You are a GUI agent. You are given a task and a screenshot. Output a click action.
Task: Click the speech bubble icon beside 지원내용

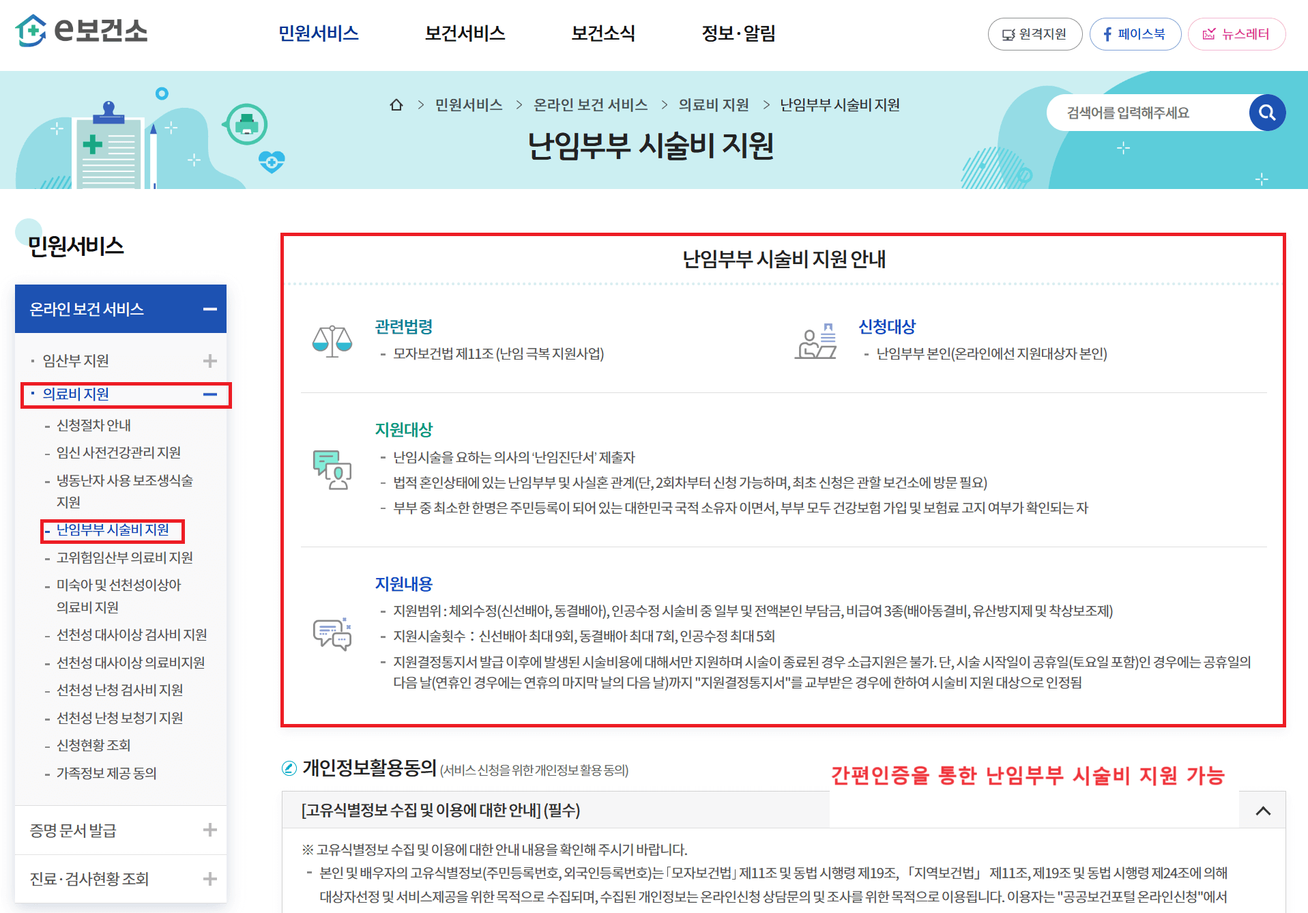pyautogui.click(x=331, y=635)
